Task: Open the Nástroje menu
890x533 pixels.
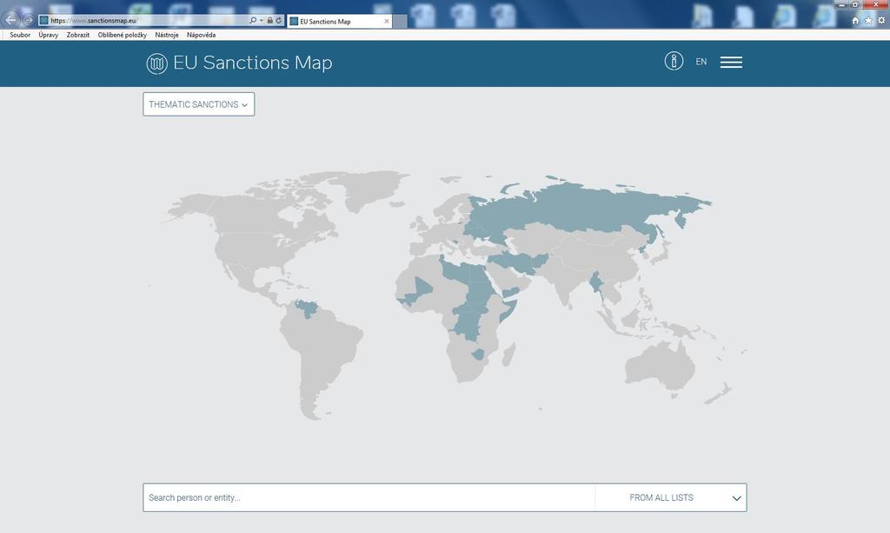Action: point(167,35)
